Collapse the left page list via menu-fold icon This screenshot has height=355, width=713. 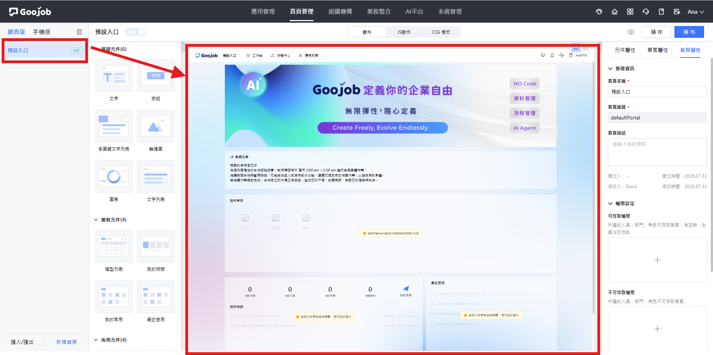pos(79,32)
